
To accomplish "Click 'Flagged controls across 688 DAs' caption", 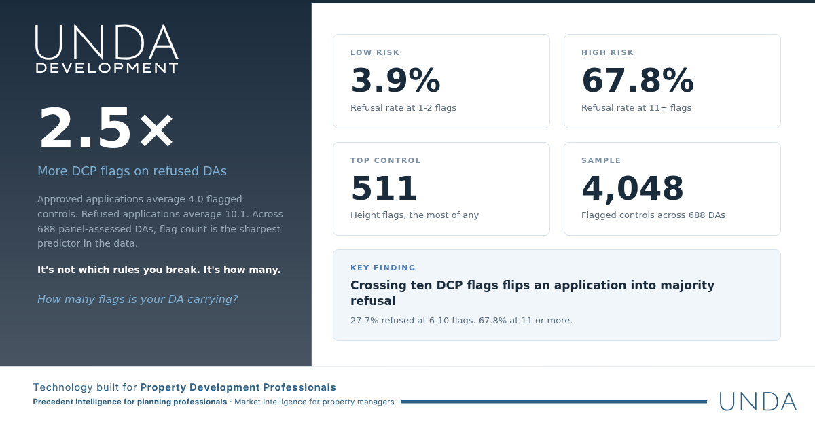I will [x=653, y=215].
